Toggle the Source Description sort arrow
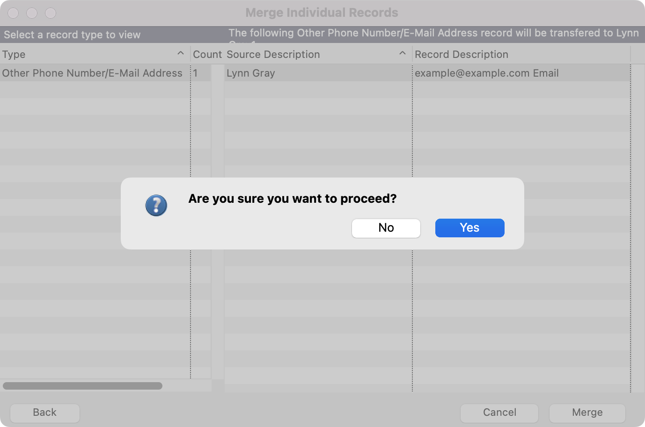 click(x=402, y=54)
